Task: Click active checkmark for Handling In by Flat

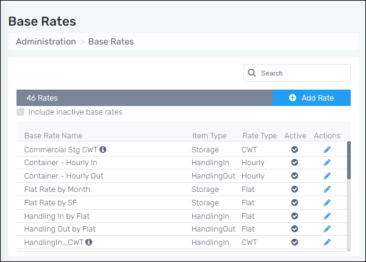Action: (295, 216)
